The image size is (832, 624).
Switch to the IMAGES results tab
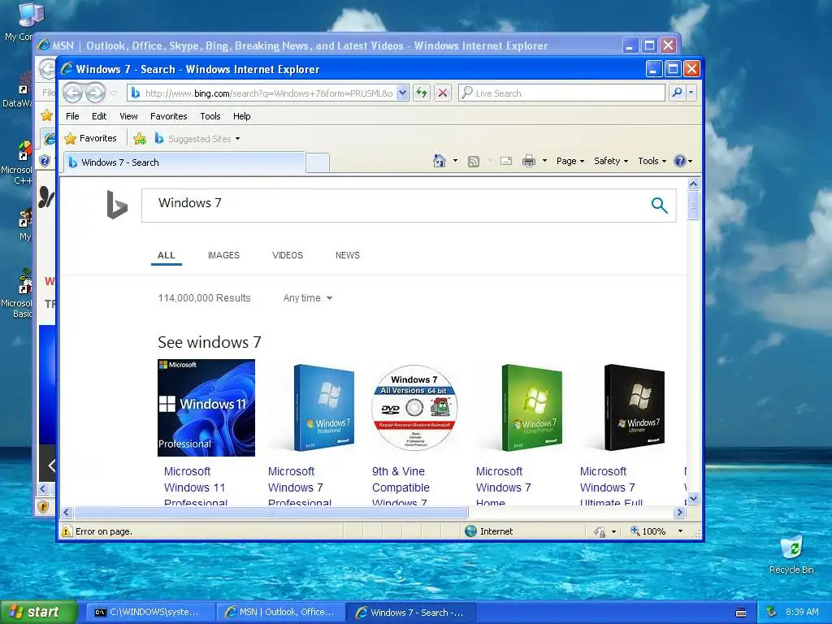223,255
